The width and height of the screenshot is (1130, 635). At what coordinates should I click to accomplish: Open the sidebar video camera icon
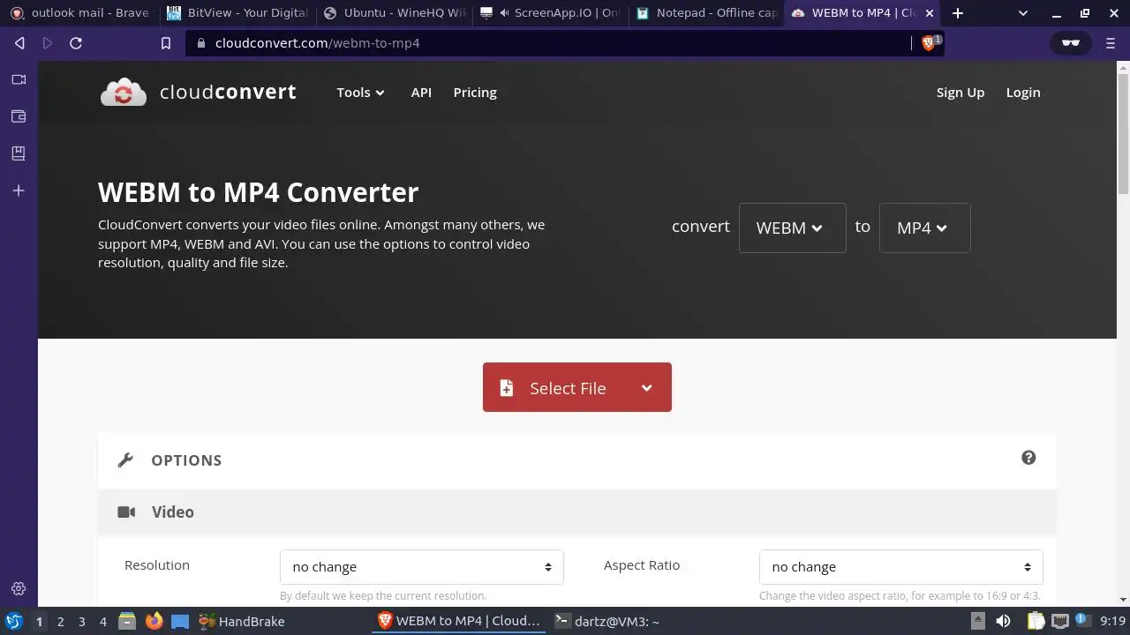pyautogui.click(x=19, y=79)
